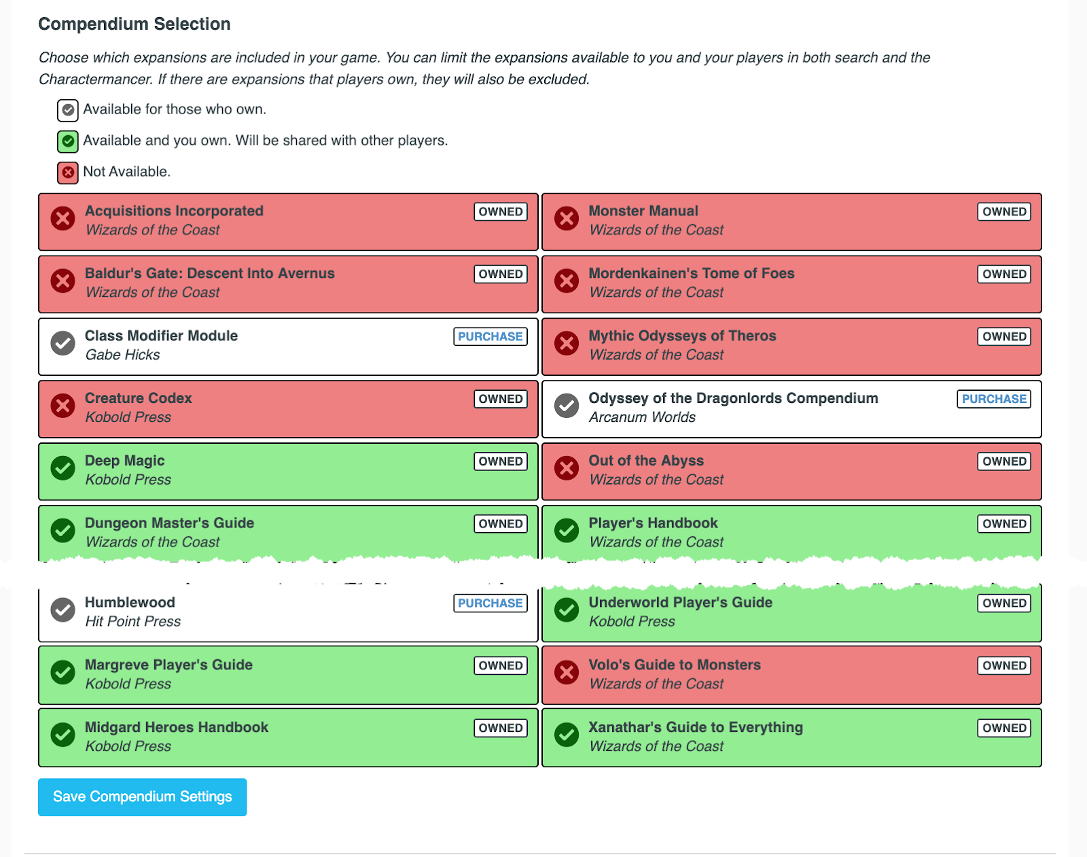Click the OWNED badge for Dungeon Master's Guide
This screenshot has height=857, width=1087.
501,524
